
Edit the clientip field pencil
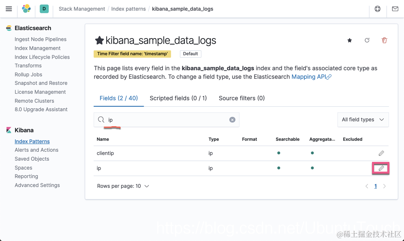[x=381, y=153]
